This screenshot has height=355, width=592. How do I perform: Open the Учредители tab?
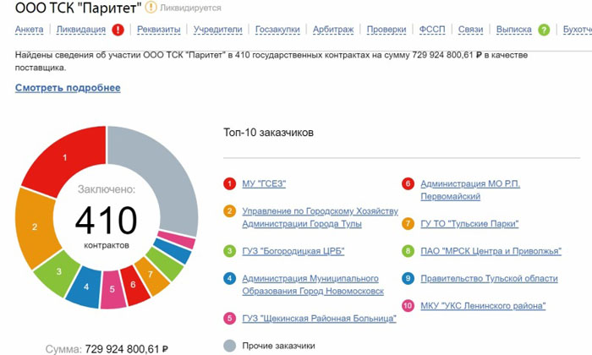point(217,30)
